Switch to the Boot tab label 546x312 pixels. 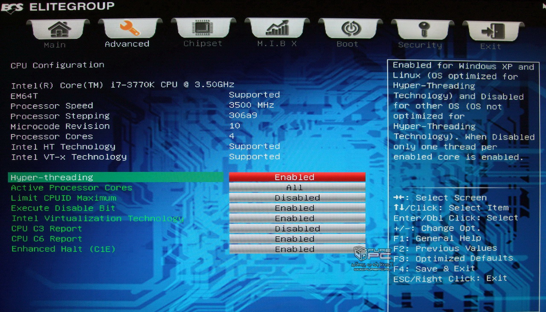pyautogui.click(x=347, y=44)
